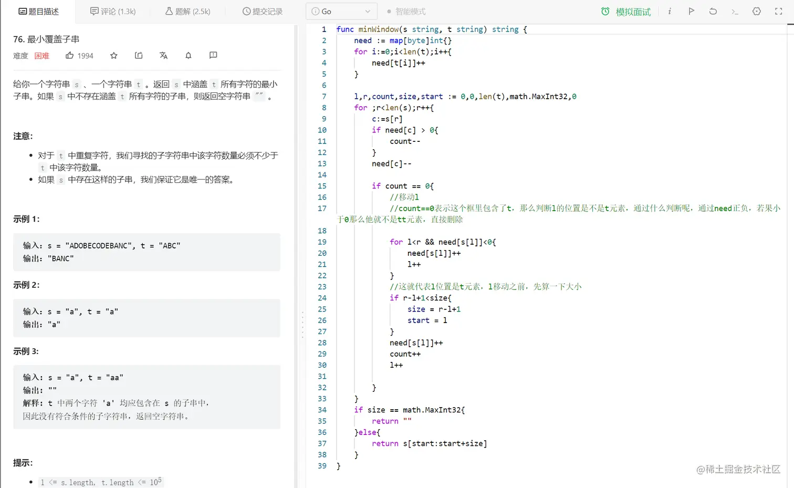Click the //移动l comment line
This screenshot has width=794, height=488.
404,198
